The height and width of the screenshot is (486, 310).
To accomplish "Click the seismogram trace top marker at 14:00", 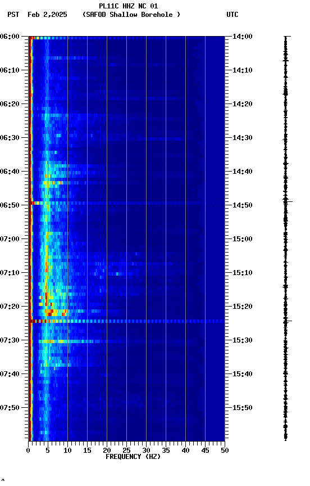I will (288, 37).
